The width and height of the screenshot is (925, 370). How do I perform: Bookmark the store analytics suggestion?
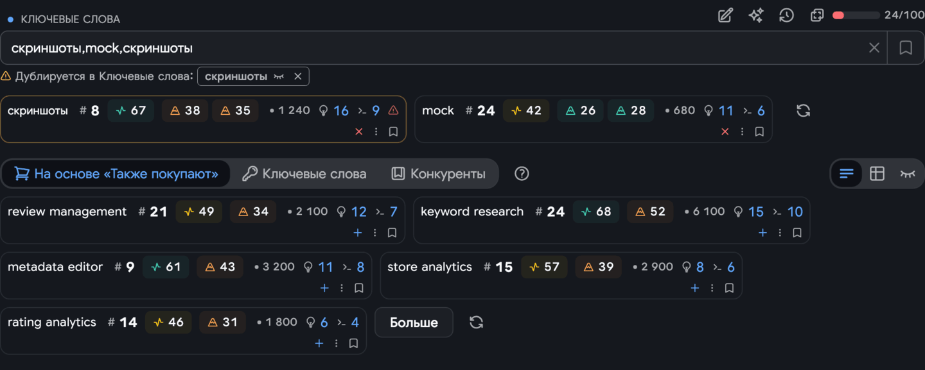coord(729,288)
